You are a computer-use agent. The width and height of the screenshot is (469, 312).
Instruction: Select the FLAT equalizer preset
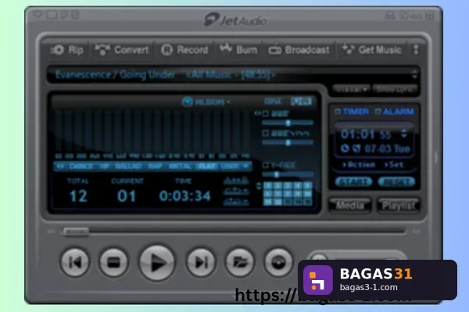(206, 166)
